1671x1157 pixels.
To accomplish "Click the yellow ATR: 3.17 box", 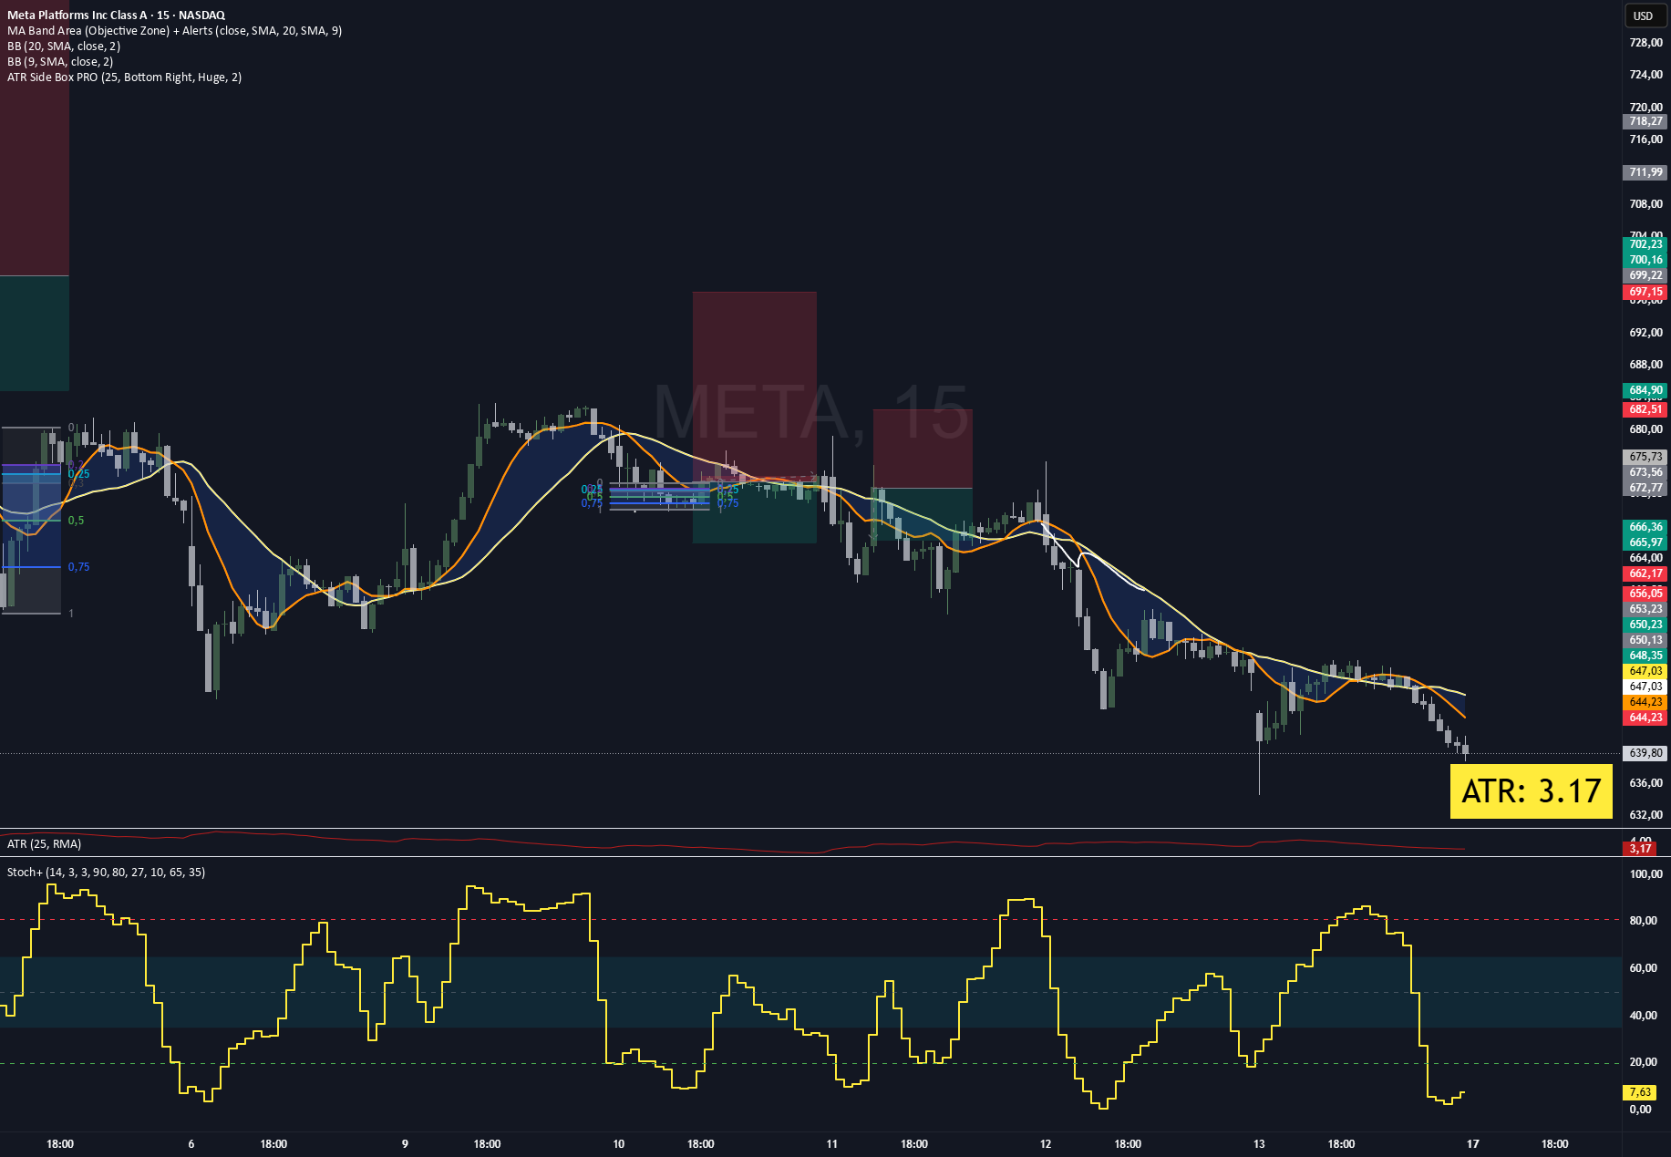I will point(1531,790).
